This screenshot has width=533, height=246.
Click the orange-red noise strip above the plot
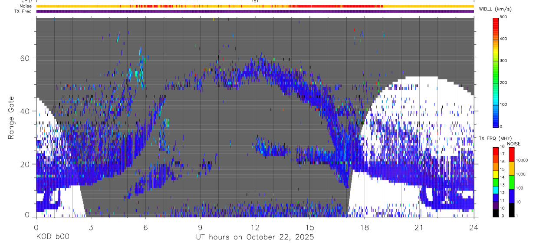(255, 6)
